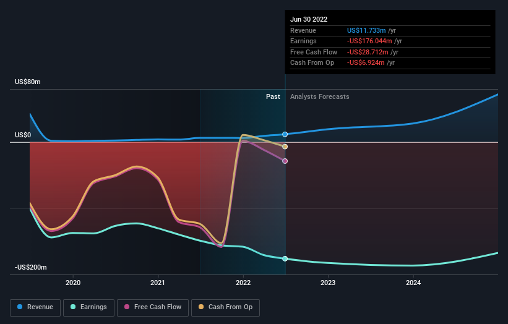Select the teal Earnings data point marker

pos(285,258)
